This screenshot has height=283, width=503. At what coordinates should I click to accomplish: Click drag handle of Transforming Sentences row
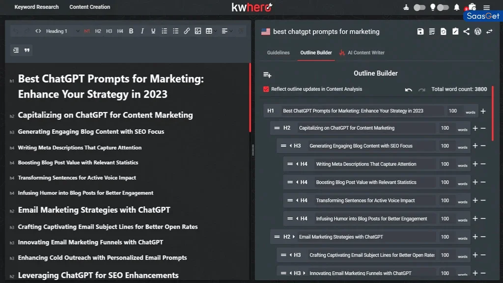coord(290,200)
